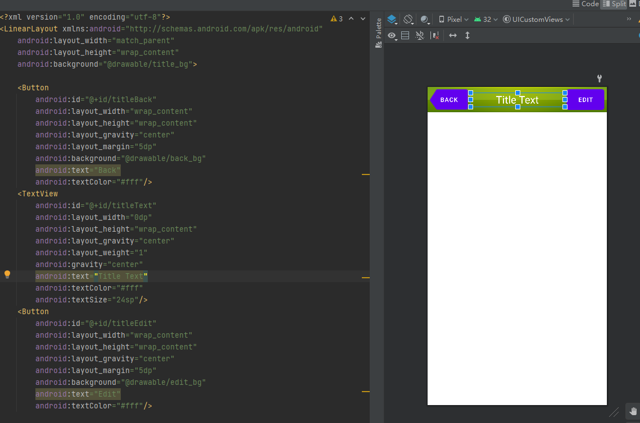Click the warning stripe mark for Edit text

tap(366, 392)
